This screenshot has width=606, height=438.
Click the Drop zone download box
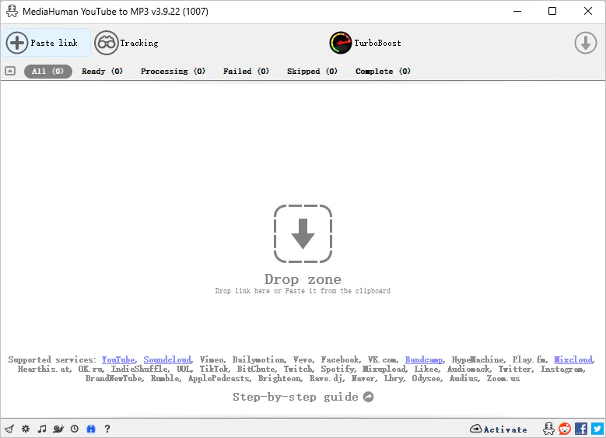(303, 233)
